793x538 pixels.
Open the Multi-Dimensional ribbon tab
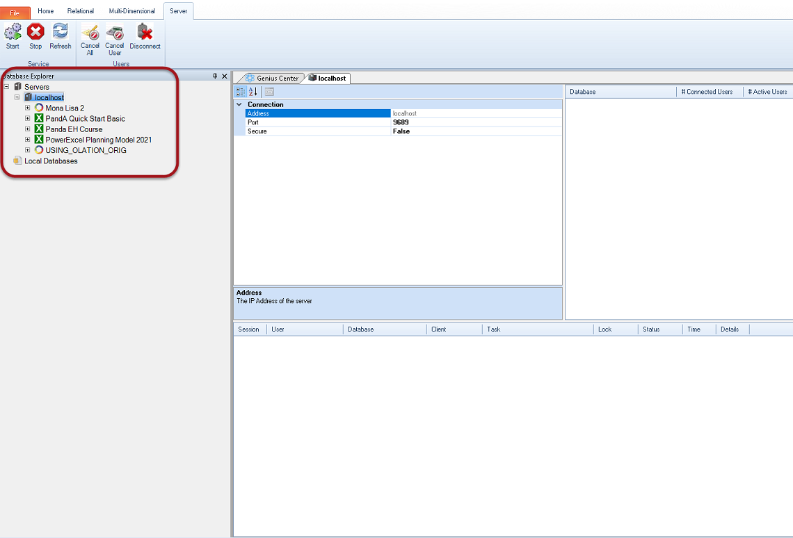[x=132, y=11]
